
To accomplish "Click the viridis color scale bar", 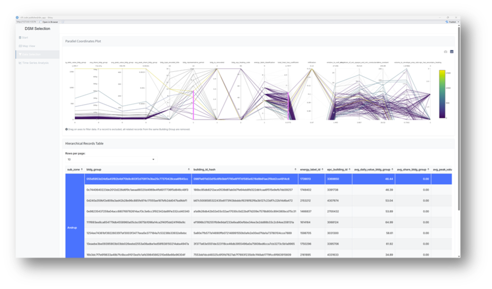I will coord(442,94).
